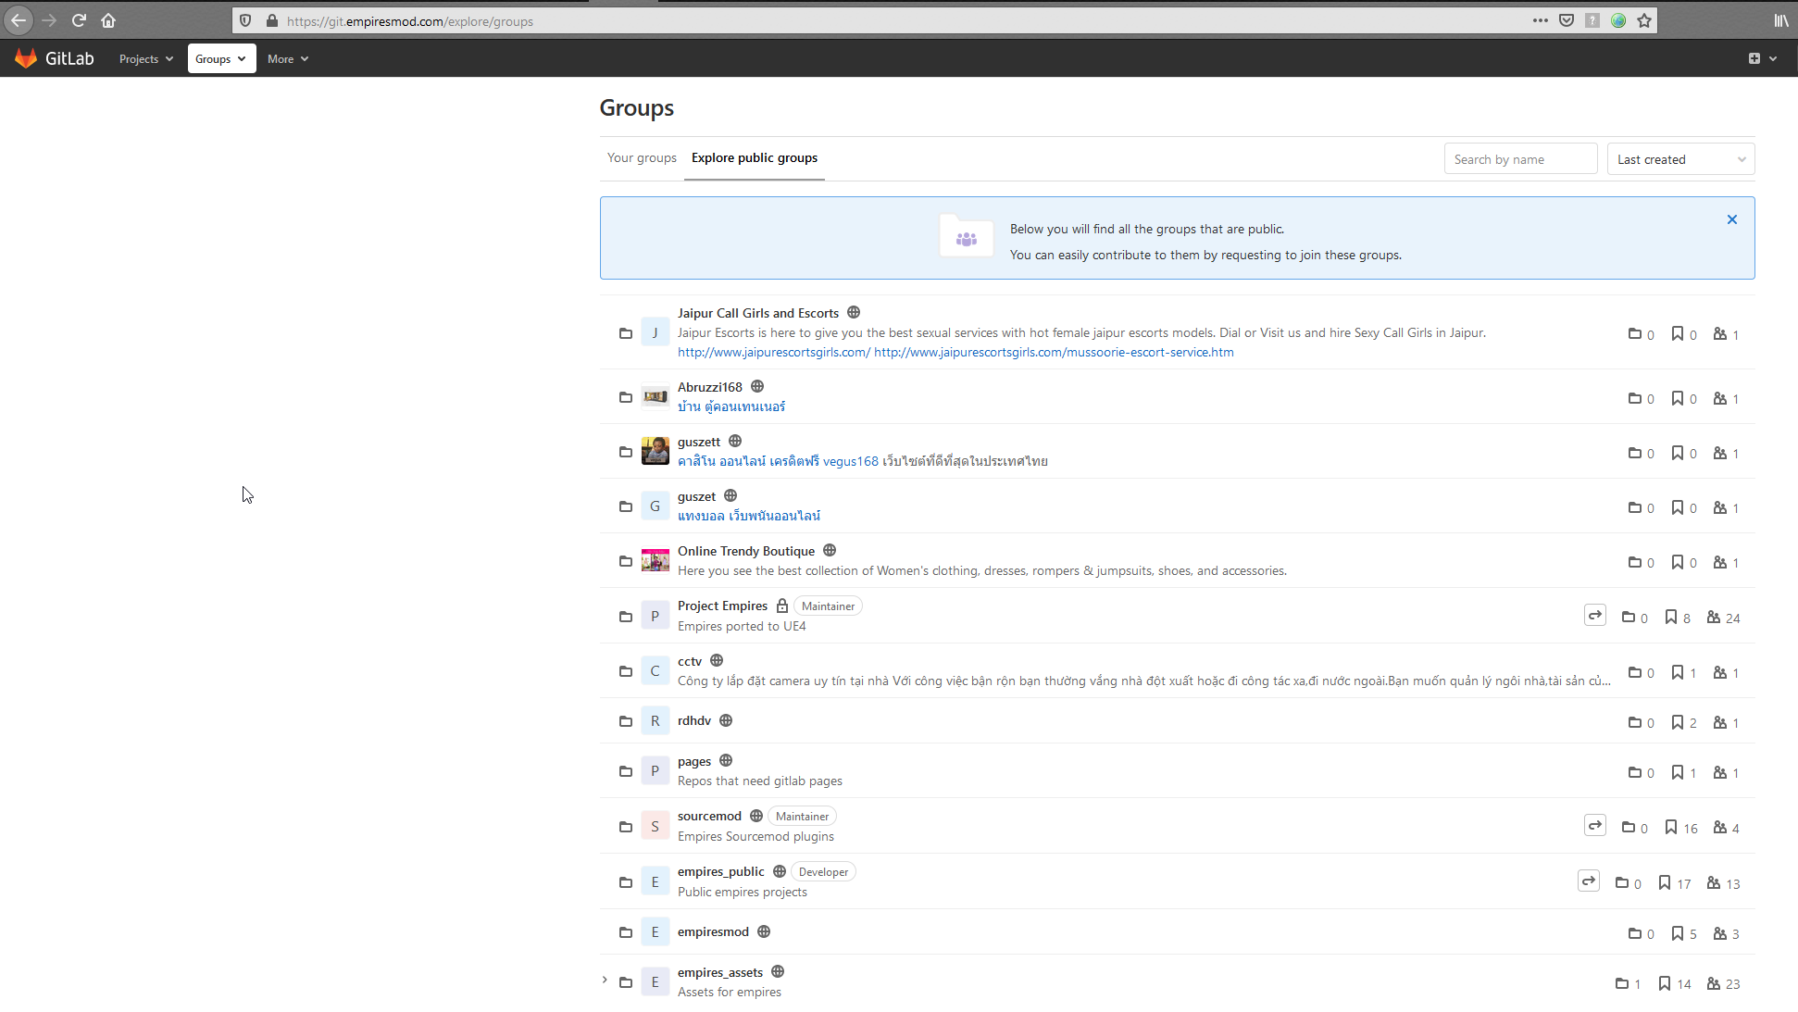Click the guszett group avatar thumbnail

click(x=655, y=452)
